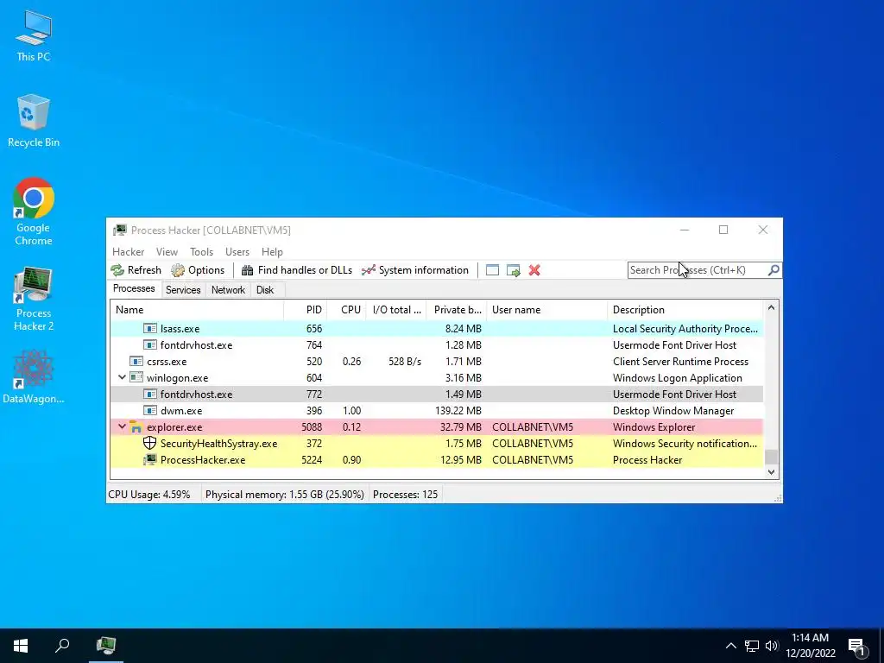The image size is (884, 663).
Task: Select the winlogon.exe process row
Action: pos(437,378)
